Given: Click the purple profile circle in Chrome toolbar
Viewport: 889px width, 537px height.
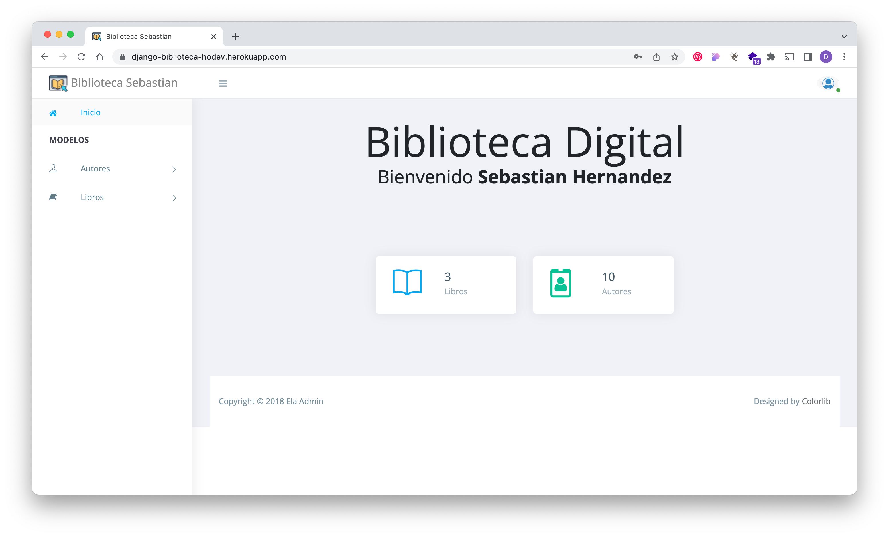Looking at the screenshot, I should pos(826,57).
